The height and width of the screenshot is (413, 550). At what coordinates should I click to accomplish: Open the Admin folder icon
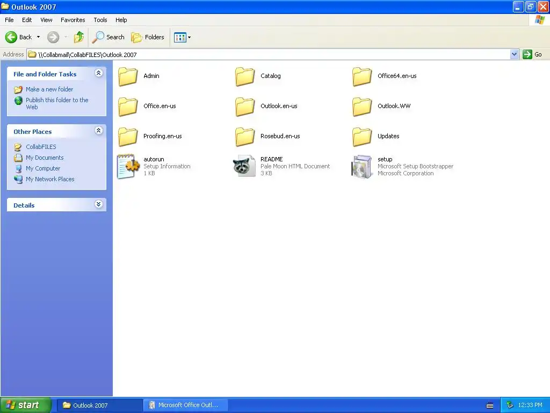coord(128,76)
